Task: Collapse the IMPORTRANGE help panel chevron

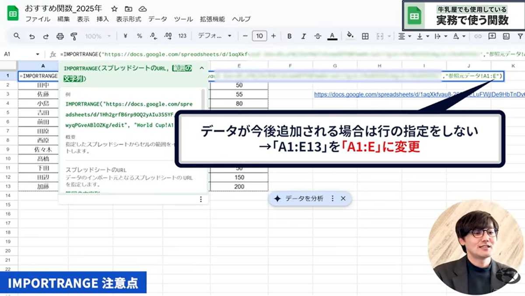Action: tap(201, 68)
